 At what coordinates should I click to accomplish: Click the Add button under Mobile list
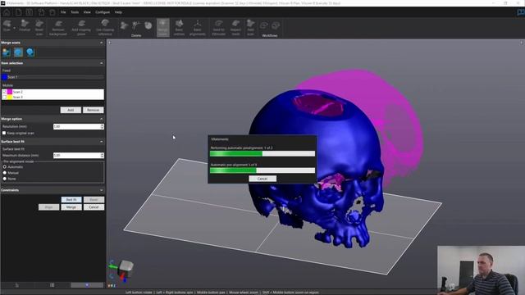tap(71, 110)
